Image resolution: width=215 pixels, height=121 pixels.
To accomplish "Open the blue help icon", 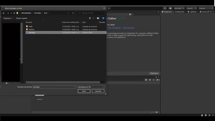I will 103,18.
